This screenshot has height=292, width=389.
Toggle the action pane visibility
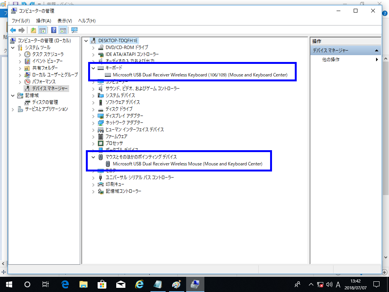[63, 30]
